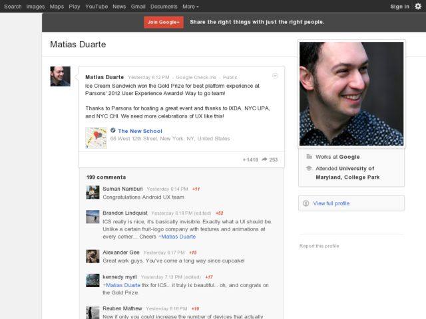Screen dimensions: 426x319
Task: Click the share arrow icon showing 253
Action: (x=270, y=159)
